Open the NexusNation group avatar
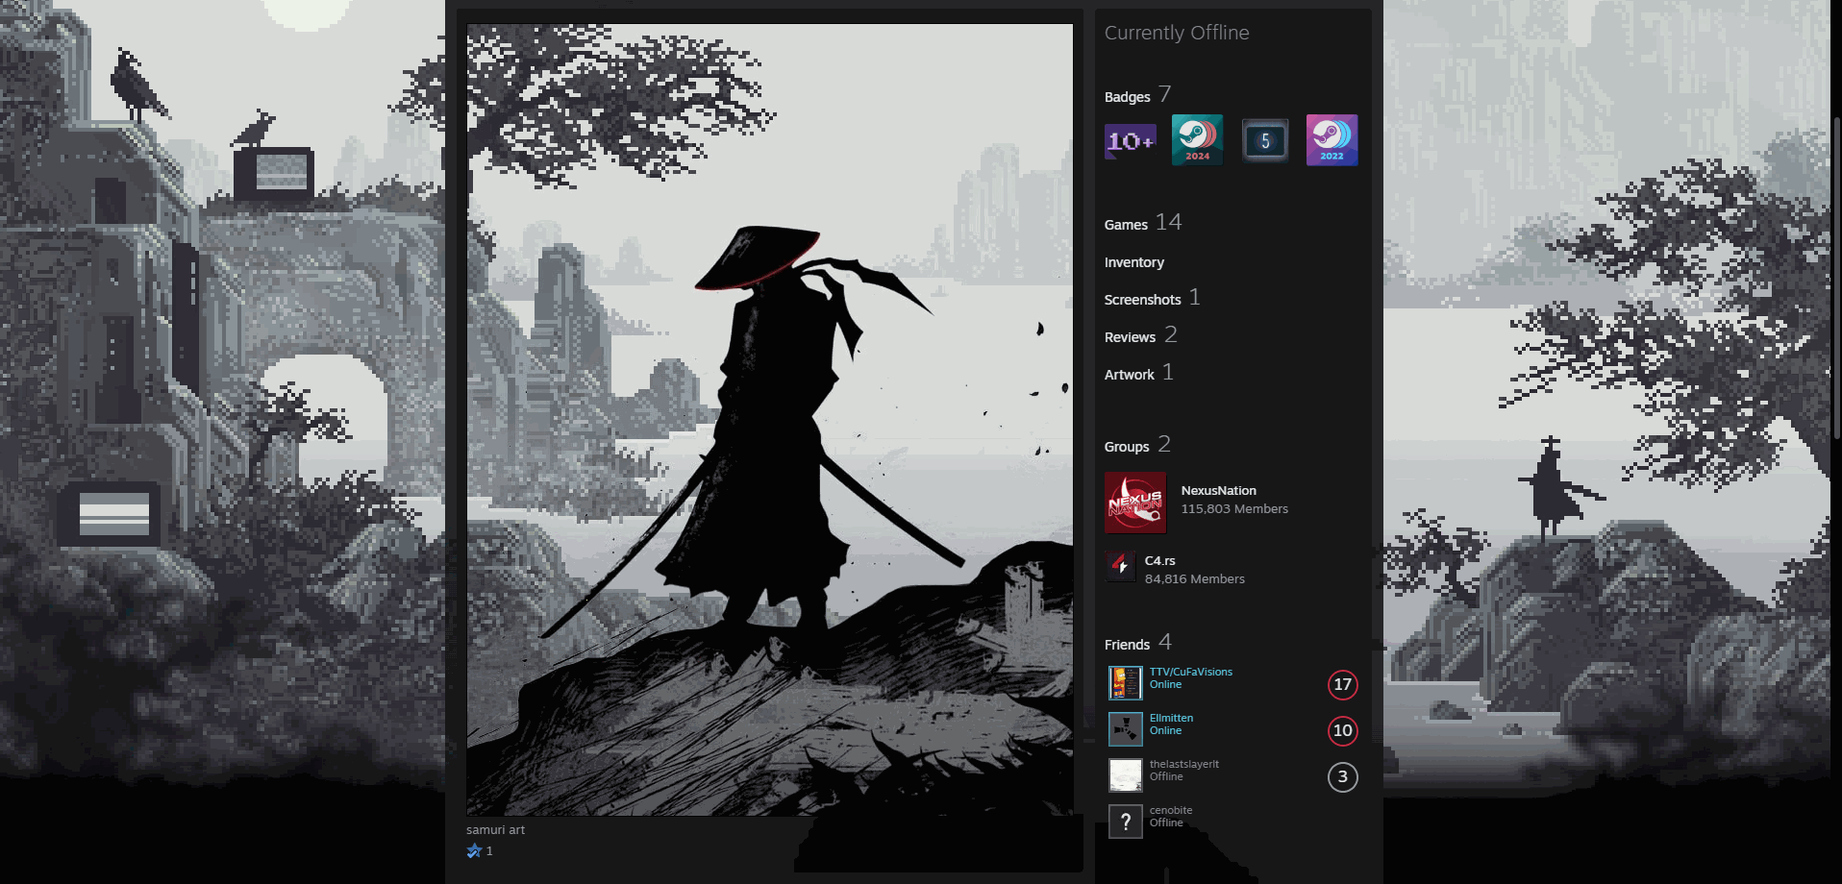The width and height of the screenshot is (1842, 884). (x=1135, y=503)
